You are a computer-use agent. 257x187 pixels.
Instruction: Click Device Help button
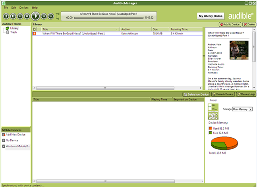(246, 94)
